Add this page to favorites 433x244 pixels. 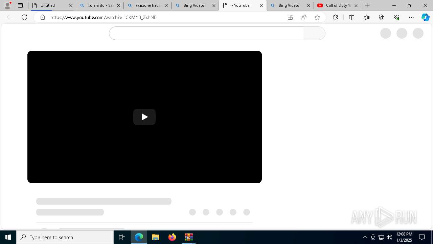[317, 17]
